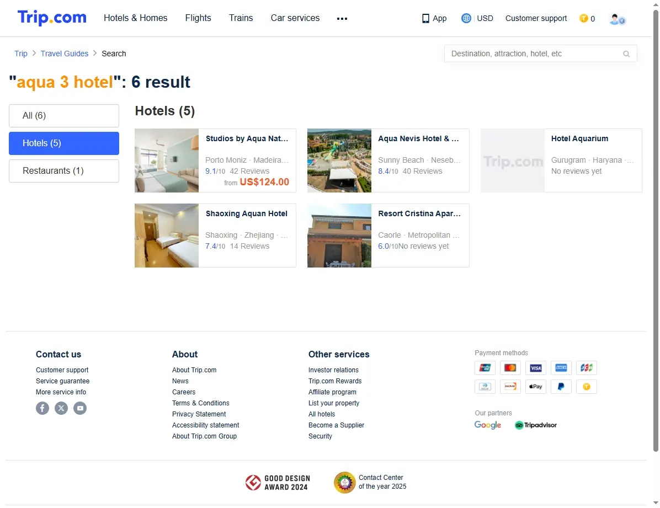Viewport: 660px width, 508px height.
Task: Open the Privacy Statement link
Action: point(199,414)
